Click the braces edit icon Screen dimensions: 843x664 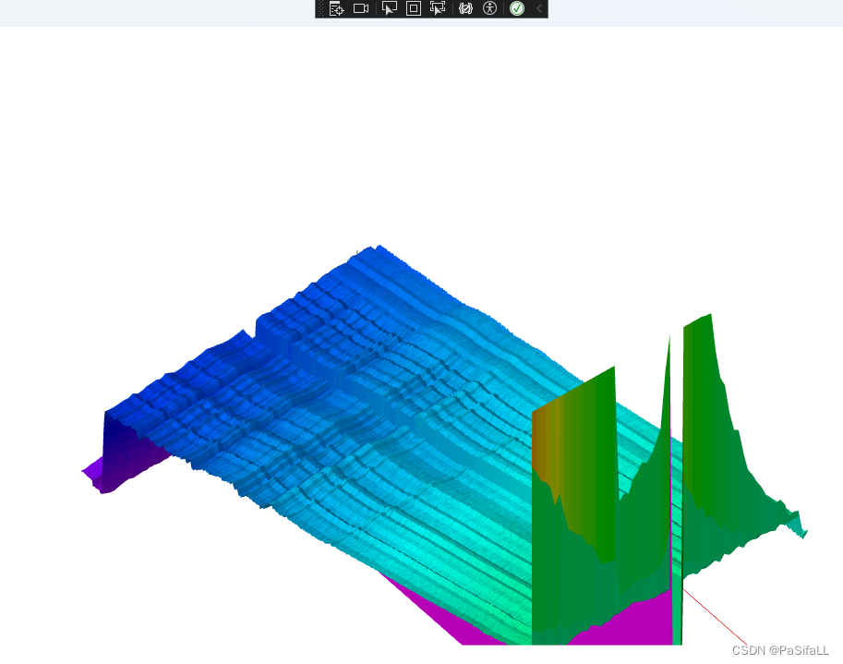464,9
